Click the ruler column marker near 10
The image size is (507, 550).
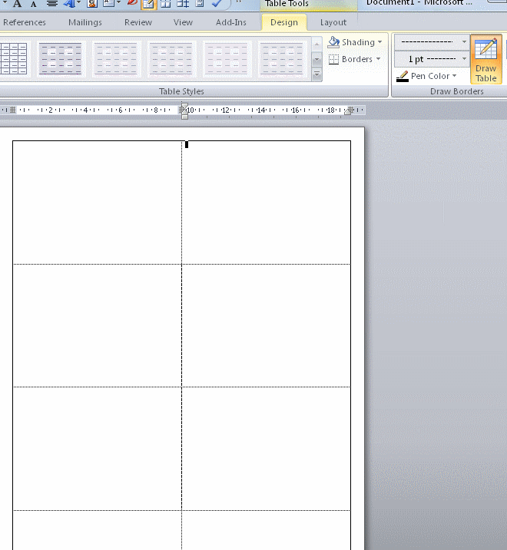click(183, 110)
